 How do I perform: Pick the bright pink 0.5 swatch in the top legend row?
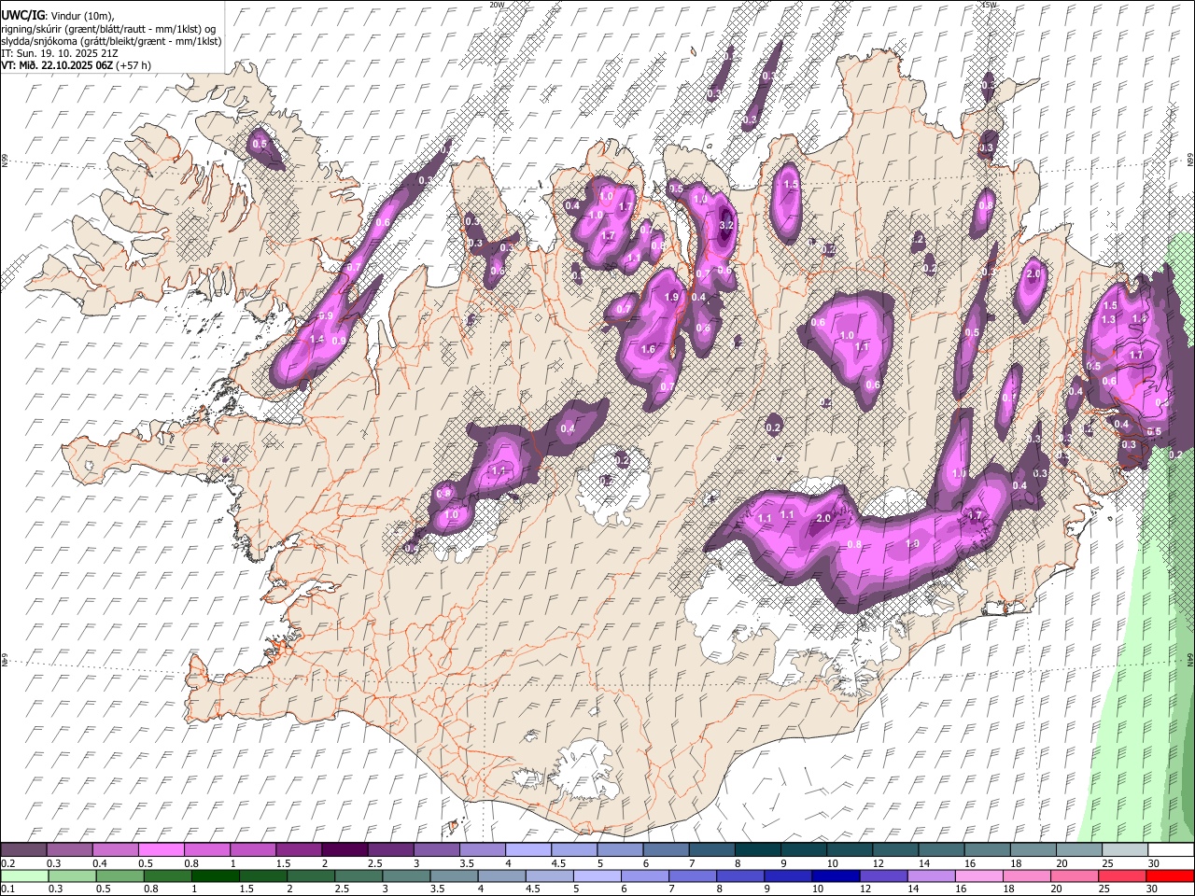[x=161, y=850]
